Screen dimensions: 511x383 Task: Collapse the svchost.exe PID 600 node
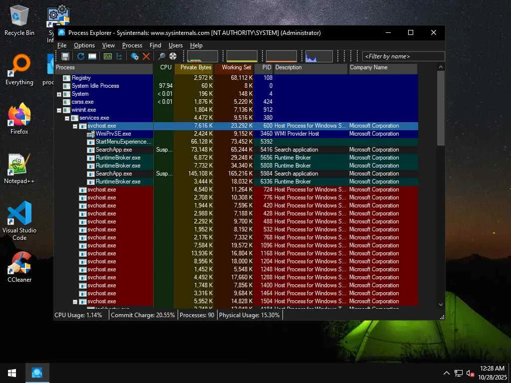tap(75, 126)
